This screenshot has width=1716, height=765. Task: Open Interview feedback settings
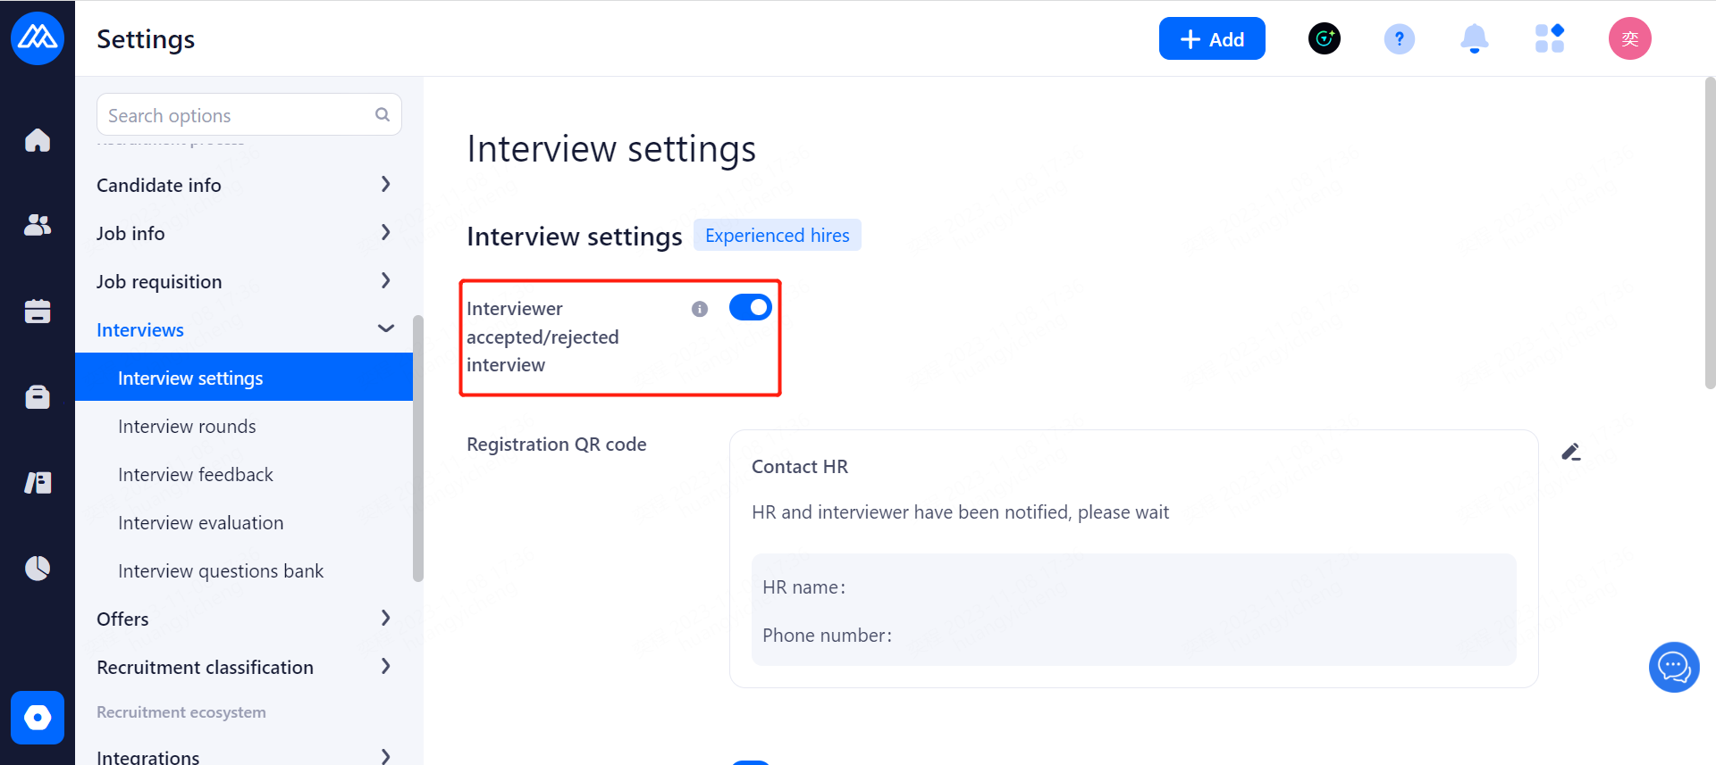tap(196, 475)
